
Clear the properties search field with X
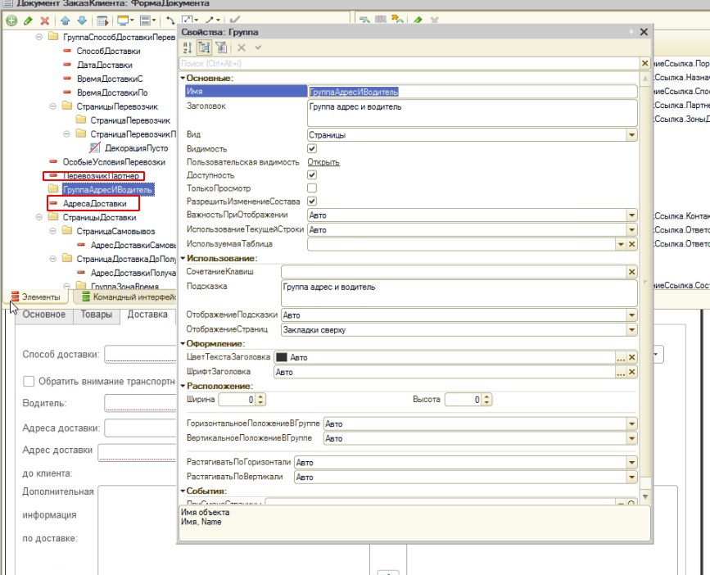644,63
